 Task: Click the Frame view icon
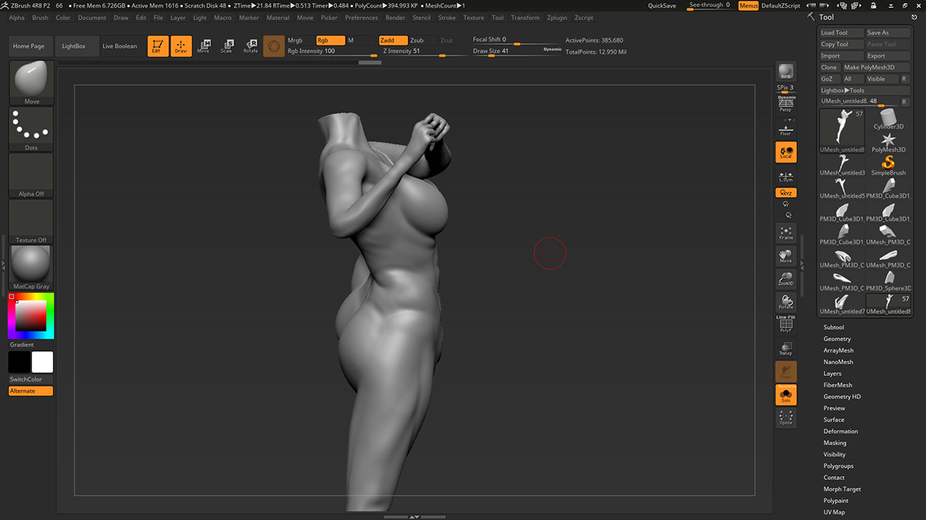pyautogui.click(x=786, y=233)
